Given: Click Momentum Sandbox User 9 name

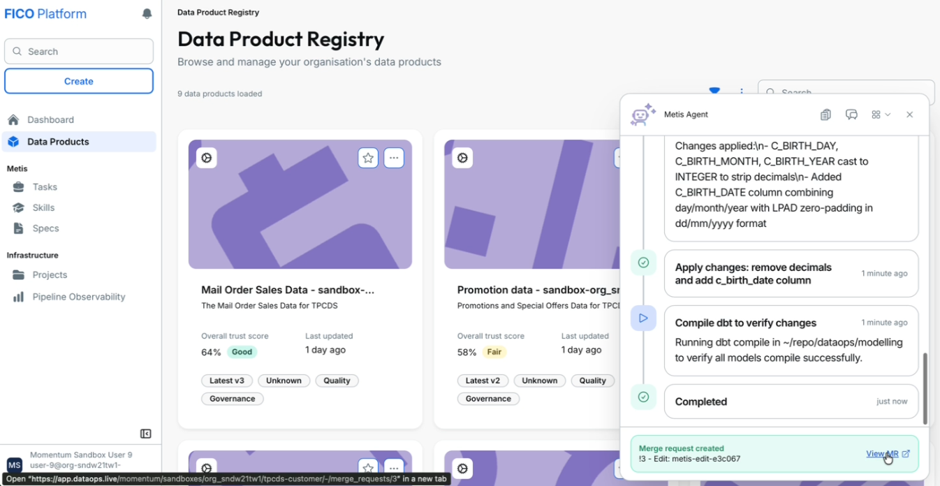Looking at the screenshot, I should pyautogui.click(x=81, y=455).
